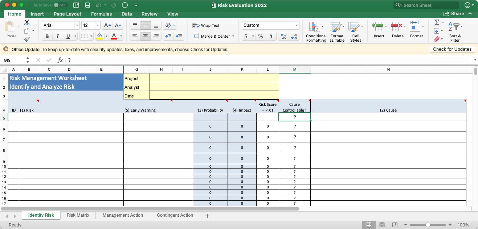Open the Page Layout ribbon tab
The image size is (478, 229).
(68, 14)
